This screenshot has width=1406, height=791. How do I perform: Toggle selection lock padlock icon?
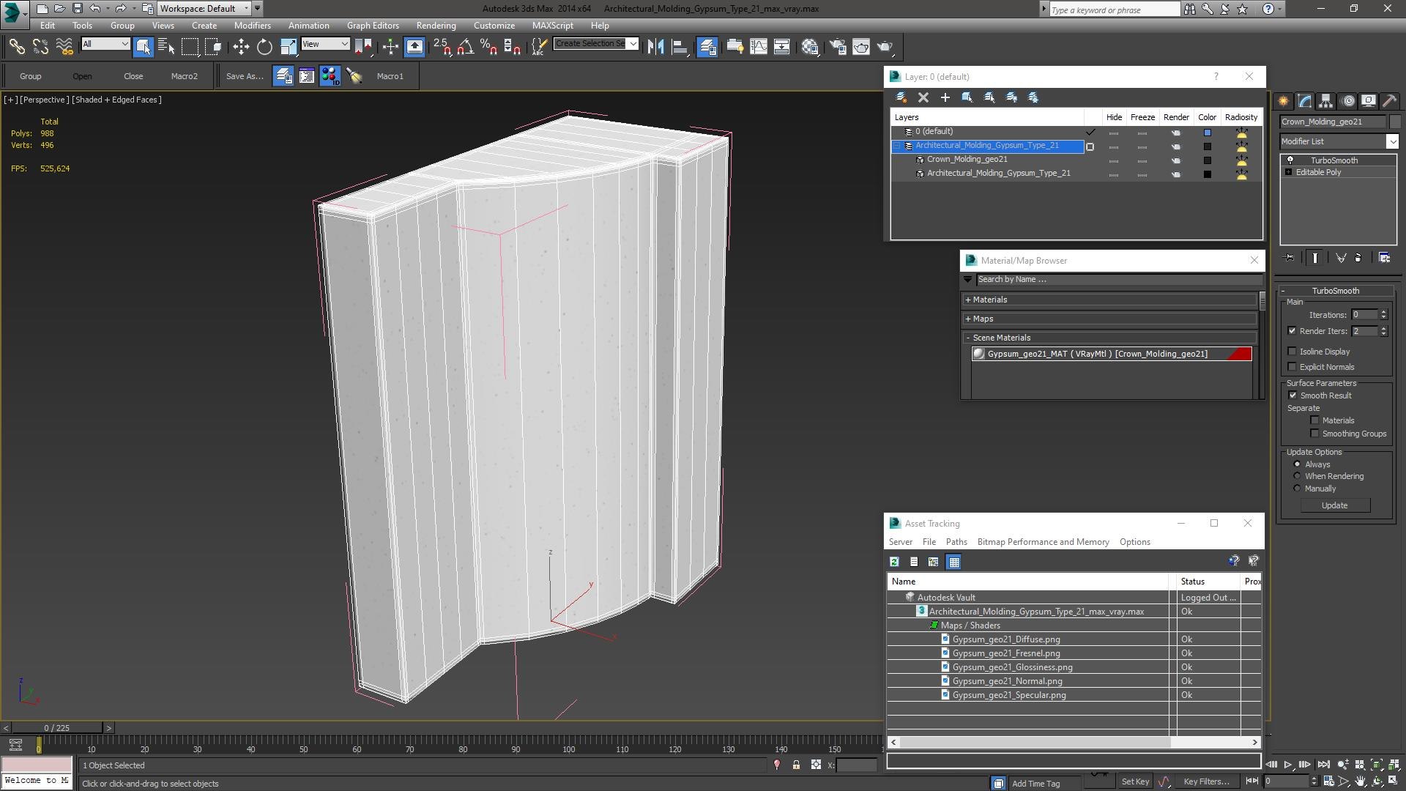[x=796, y=765]
